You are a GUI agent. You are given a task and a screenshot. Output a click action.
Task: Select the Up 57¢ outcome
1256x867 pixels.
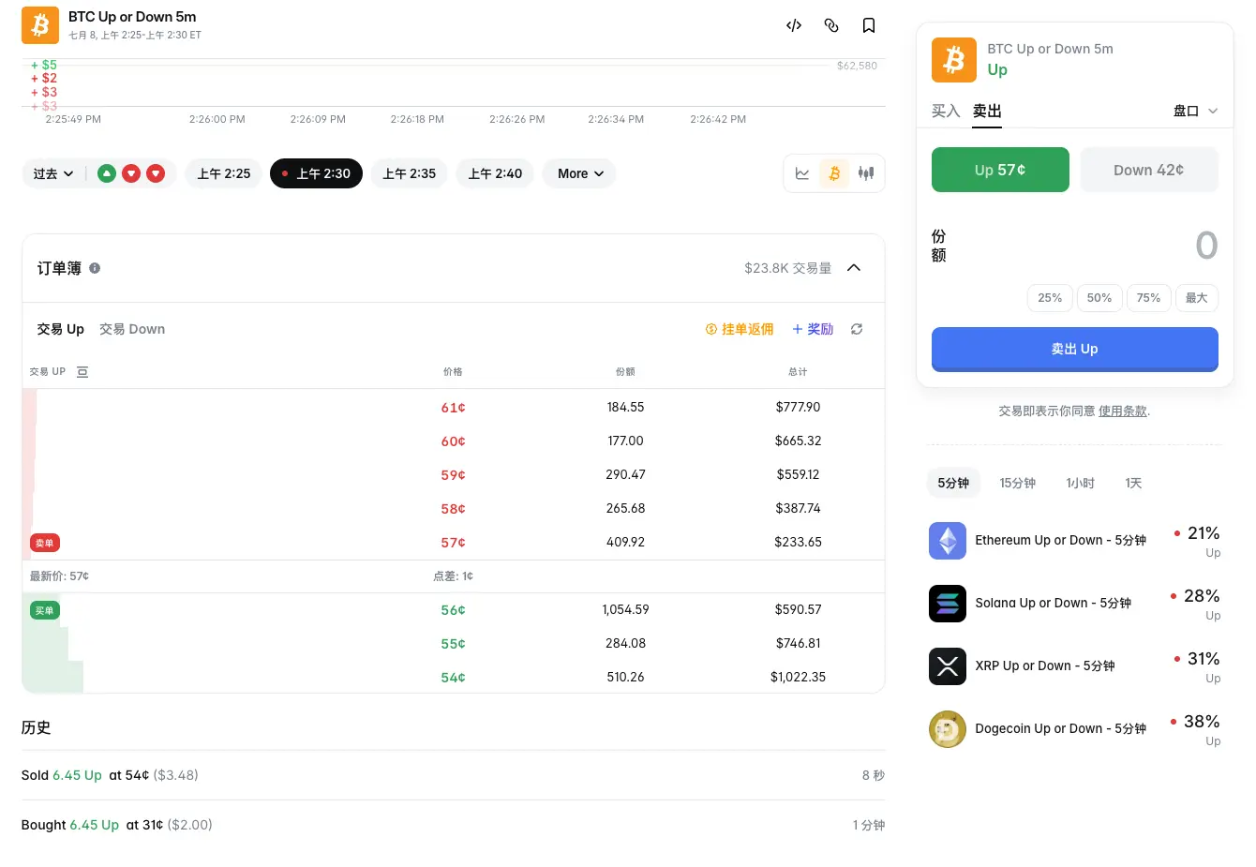coord(1000,170)
